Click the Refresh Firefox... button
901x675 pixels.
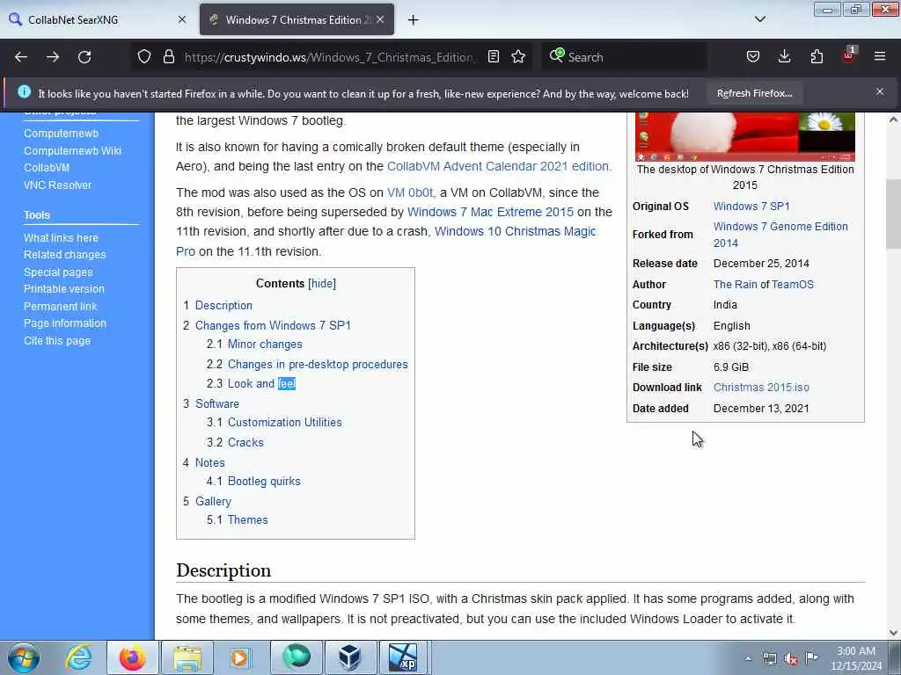pyautogui.click(x=754, y=93)
